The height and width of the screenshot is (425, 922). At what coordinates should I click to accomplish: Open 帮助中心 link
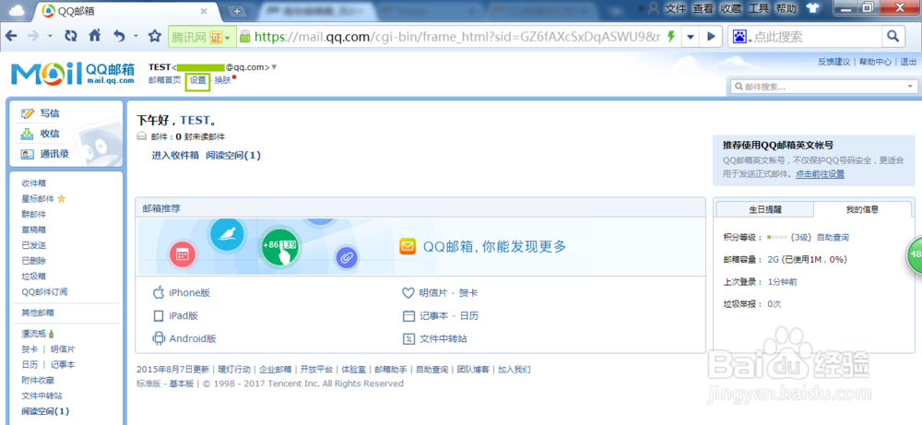[875, 62]
